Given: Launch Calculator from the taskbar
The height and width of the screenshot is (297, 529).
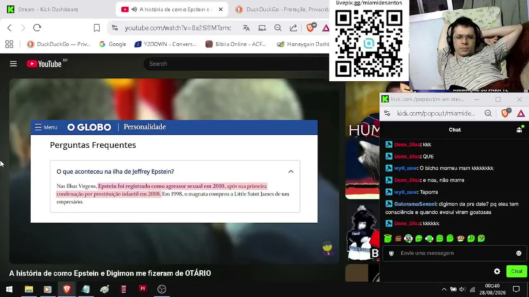Looking at the screenshot, I should [x=124, y=289].
